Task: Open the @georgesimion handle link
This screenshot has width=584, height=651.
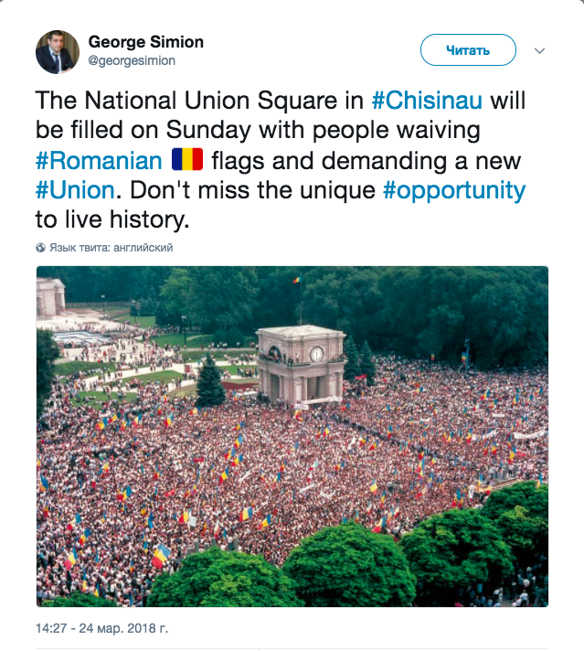Action: 132,60
